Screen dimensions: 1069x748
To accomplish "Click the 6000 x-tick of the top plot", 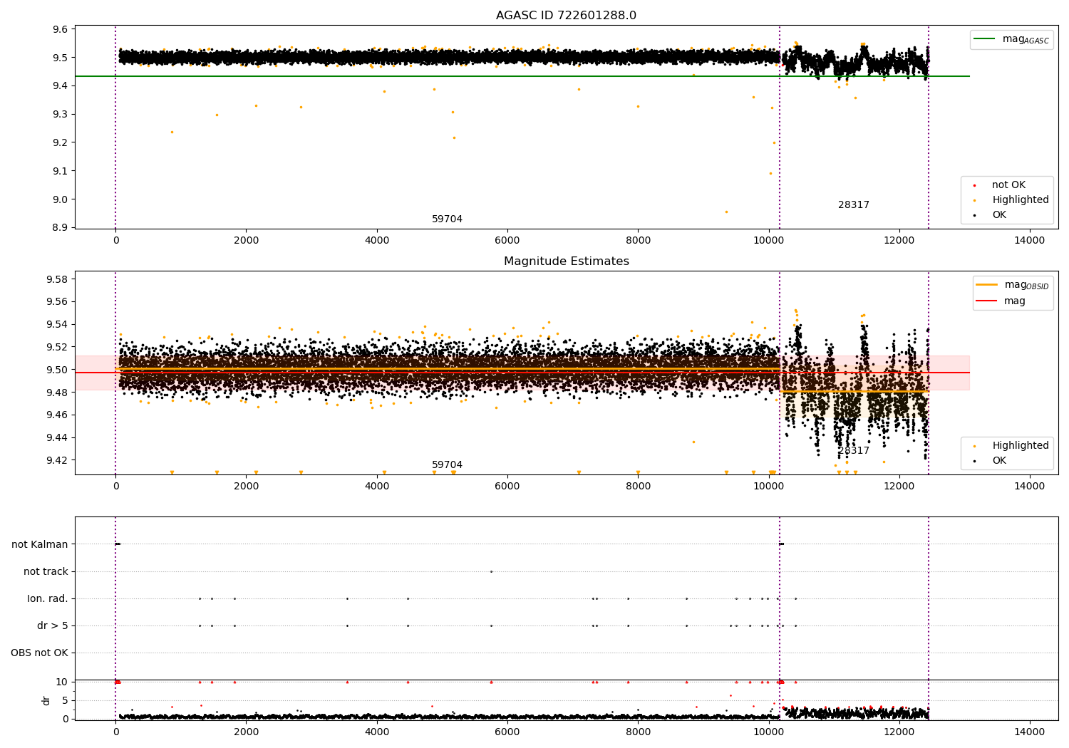I will click(x=507, y=241).
